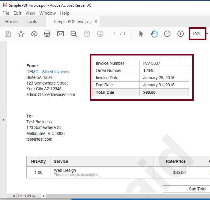The image size is (210, 200).
Task: Click the Hrs/Qty column header
Action: (x=38, y=161)
